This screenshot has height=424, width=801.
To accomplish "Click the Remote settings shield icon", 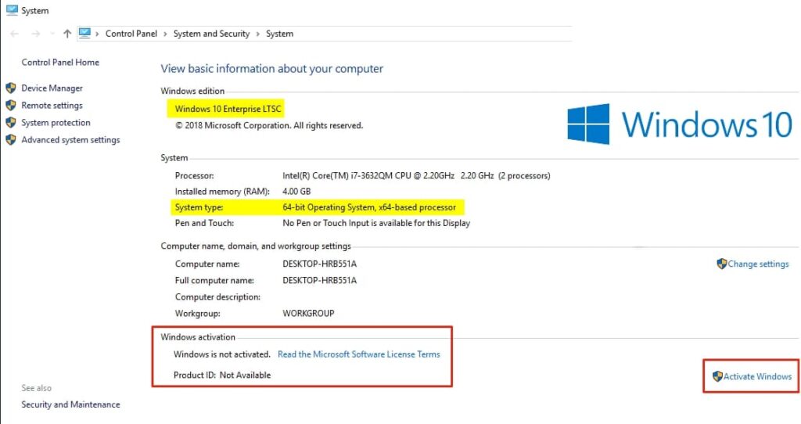I will click(11, 106).
